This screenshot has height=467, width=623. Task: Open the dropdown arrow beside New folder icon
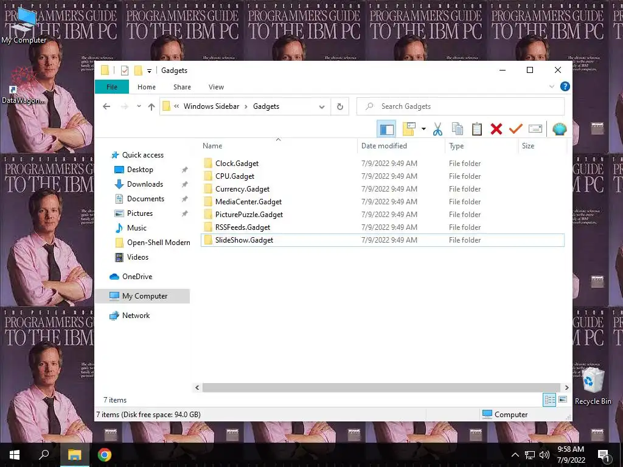[423, 129]
